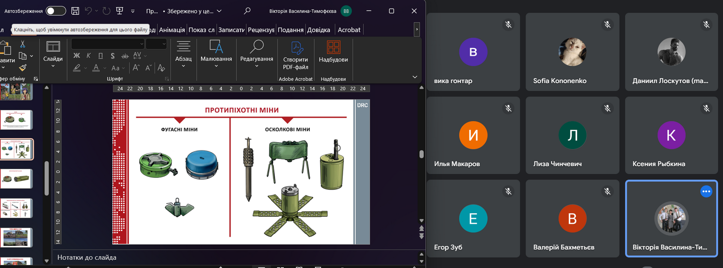The image size is (723, 268).
Task: Click the Save floppy disk icon
Action: tap(75, 11)
